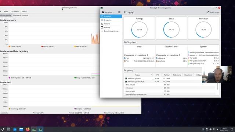The image size is (235, 132).
Task: Open the network tray icon
Action: [214, 129]
